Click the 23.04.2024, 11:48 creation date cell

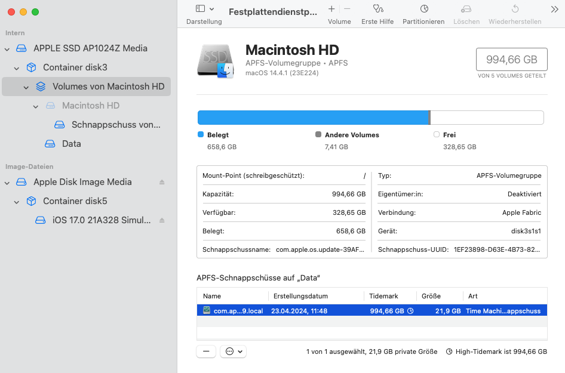[299, 311]
